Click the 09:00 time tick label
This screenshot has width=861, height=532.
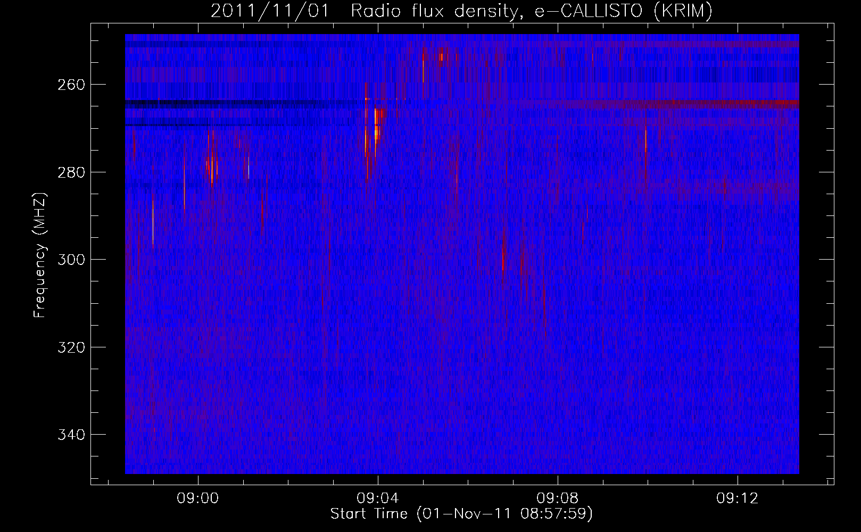pyautogui.click(x=198, y=498)
